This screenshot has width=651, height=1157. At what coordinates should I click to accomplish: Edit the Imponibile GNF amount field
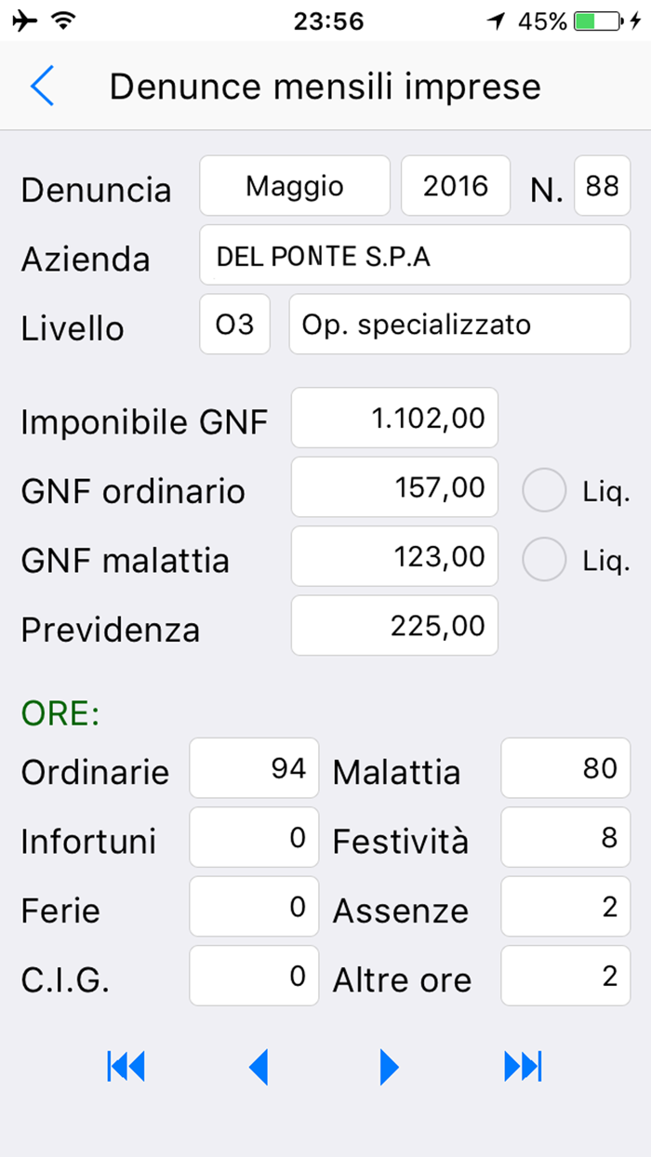pyautogui.click(x=394, y=418)
